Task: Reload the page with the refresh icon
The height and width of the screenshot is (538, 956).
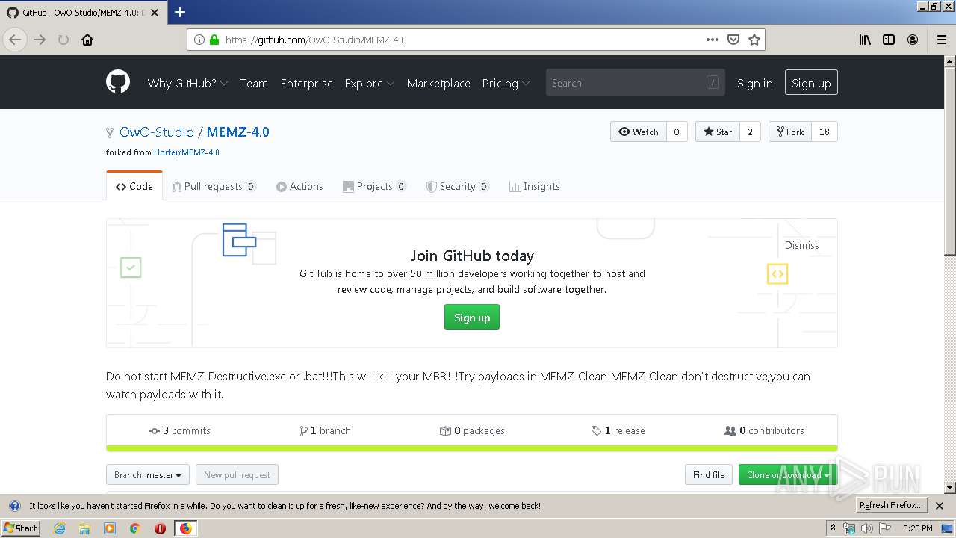Action: point(63,40)
